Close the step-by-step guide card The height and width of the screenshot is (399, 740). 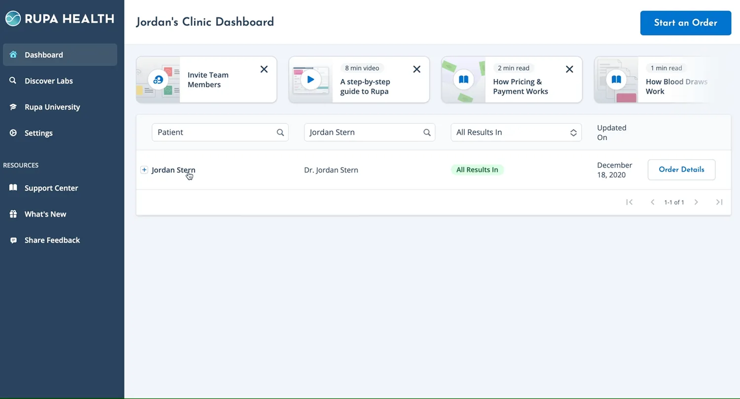pos(417,69)
